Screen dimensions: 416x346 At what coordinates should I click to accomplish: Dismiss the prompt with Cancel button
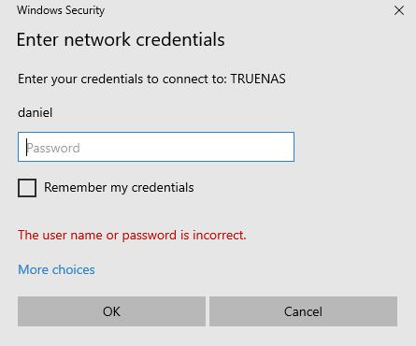coord(303,311)
